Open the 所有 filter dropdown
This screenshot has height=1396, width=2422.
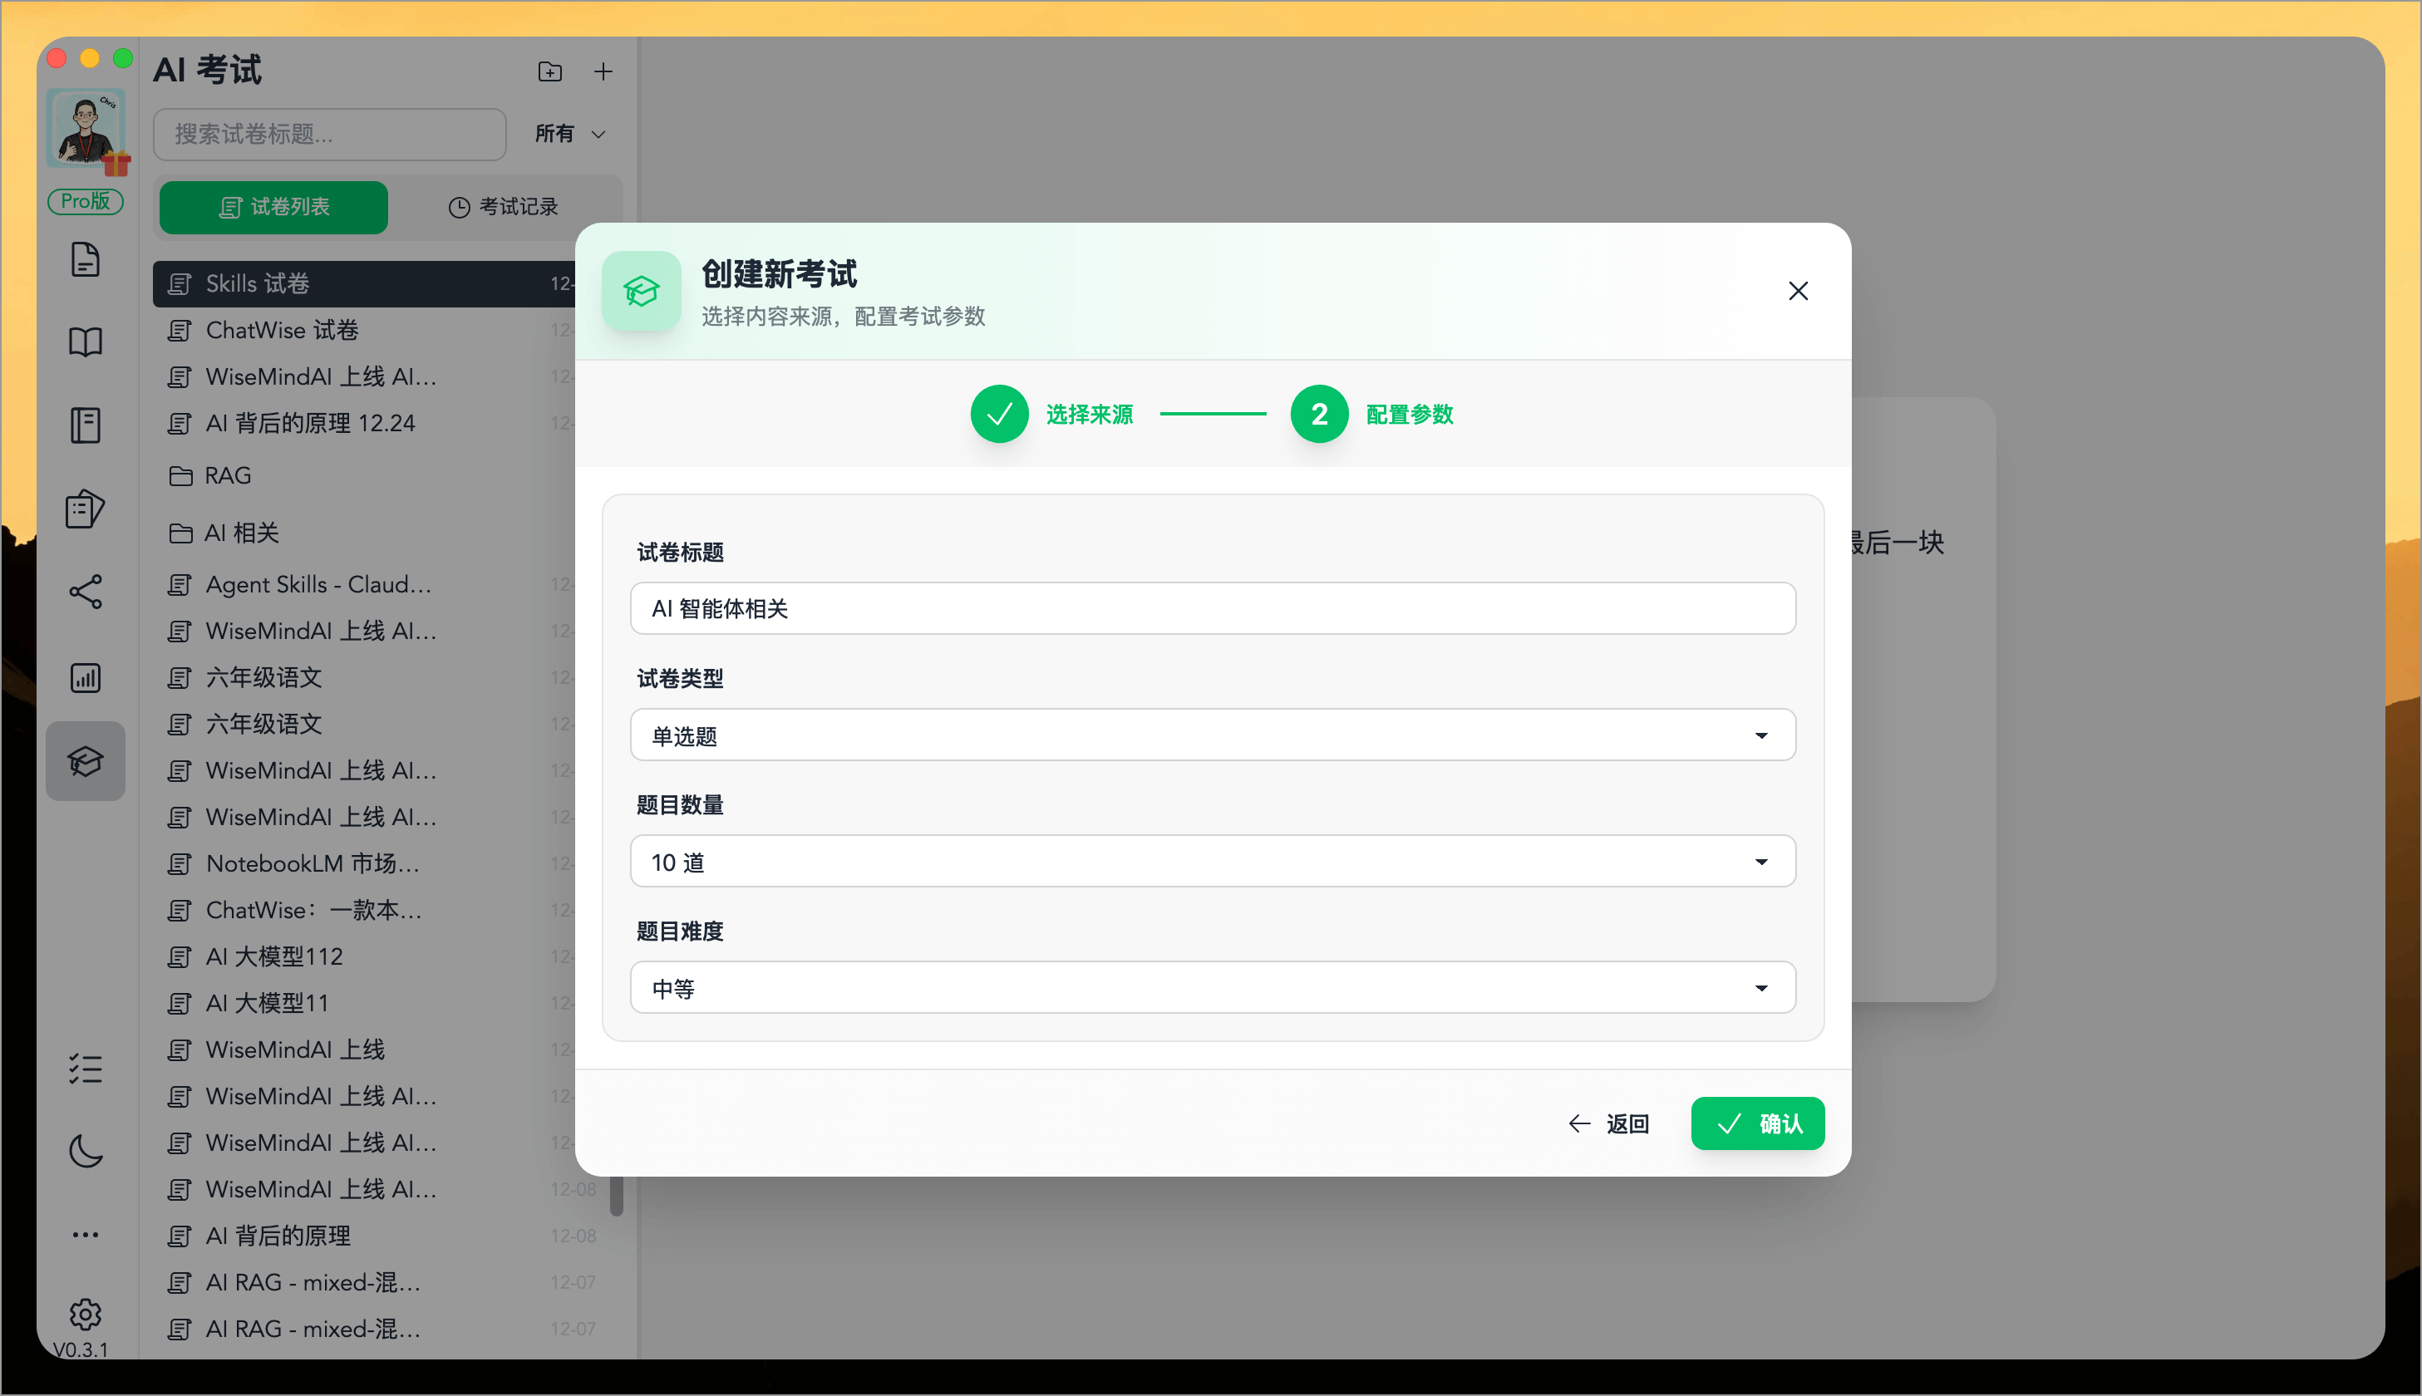click(569, 135)
